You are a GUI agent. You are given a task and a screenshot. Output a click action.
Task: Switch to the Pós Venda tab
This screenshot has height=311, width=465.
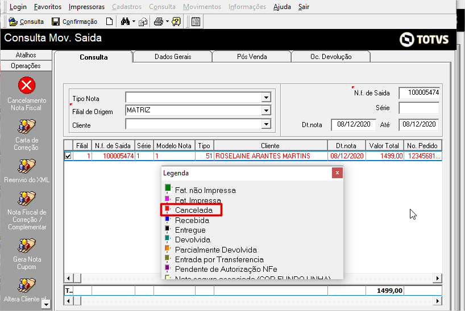point(252,57)
